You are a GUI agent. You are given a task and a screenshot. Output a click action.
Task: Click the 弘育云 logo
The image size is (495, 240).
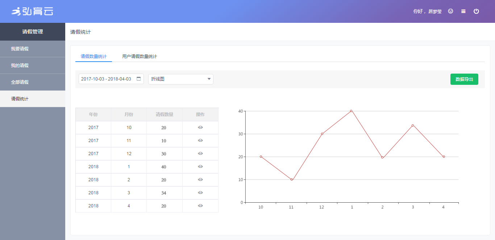click(32, 12)
